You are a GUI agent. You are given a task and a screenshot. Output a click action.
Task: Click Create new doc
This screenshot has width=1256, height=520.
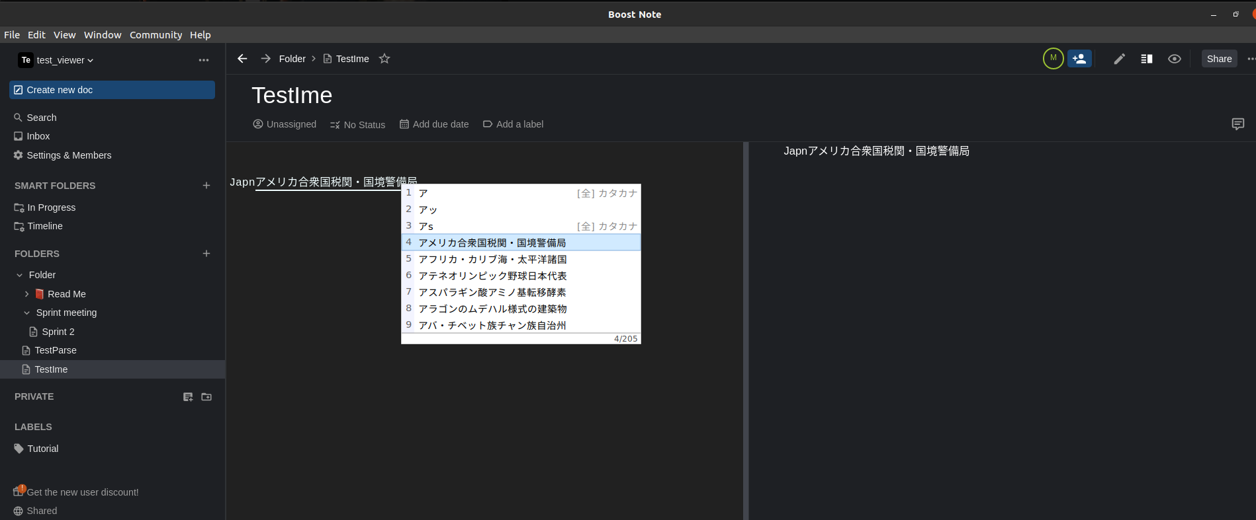[112, 90]
